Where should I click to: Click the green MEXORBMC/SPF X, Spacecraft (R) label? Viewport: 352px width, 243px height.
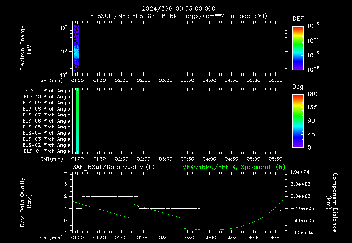pos(233,167)
